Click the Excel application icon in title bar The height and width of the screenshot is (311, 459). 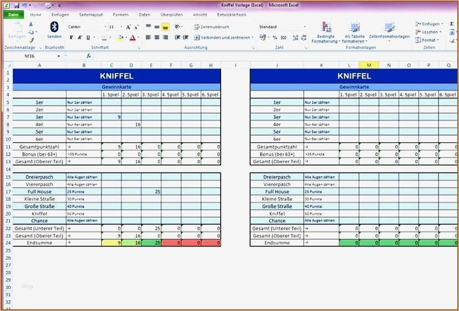(x=7, y=6)
